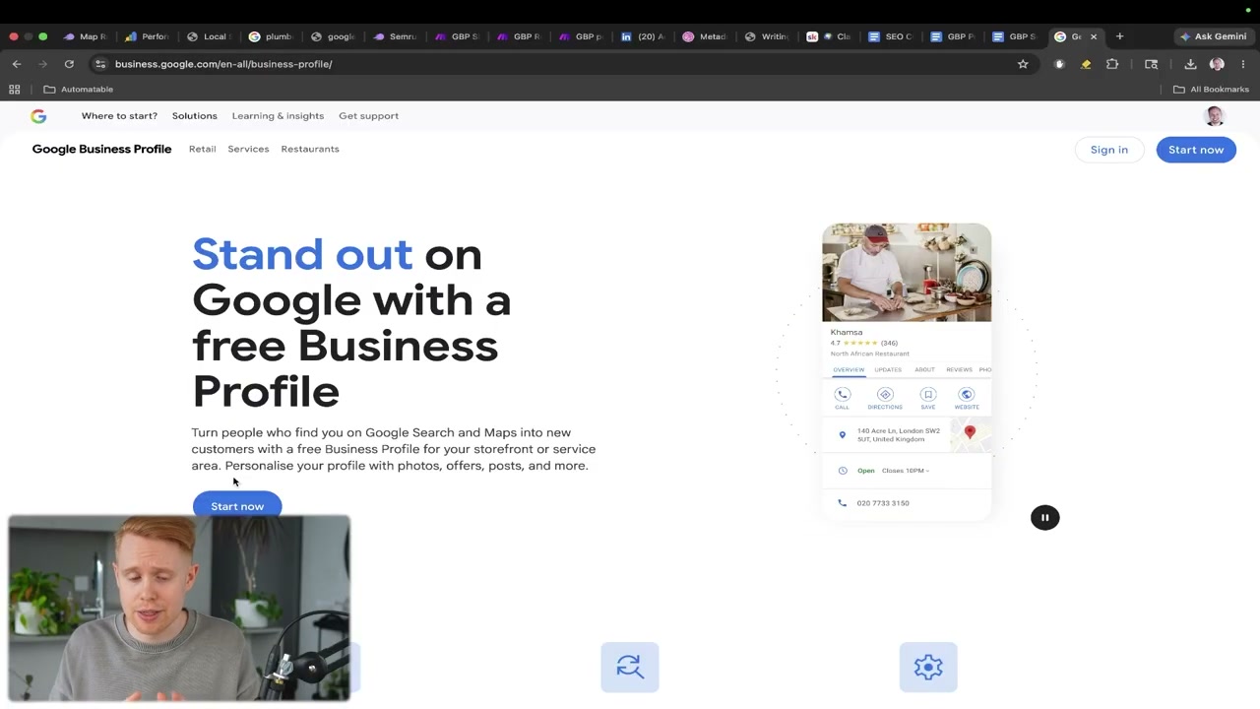
Task: Click the Google Business Profile title link
Action: [101, 149]
